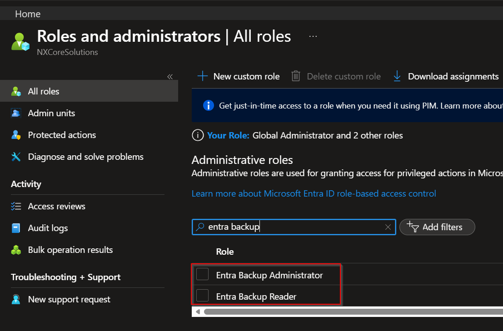This screenshot has height=331, width=503.
Task: Click the Diagnose and solve problems wrench icon
Action: tap(16, 157)
